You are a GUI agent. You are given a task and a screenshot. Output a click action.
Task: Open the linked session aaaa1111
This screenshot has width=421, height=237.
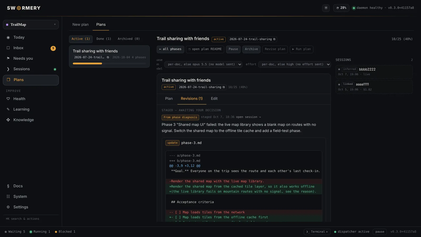(x=374, y=87)
